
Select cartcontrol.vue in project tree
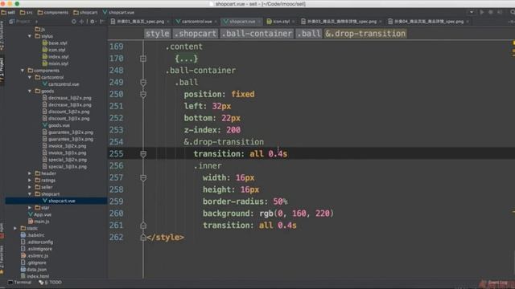pyautogui.click(x=61, y=84)
